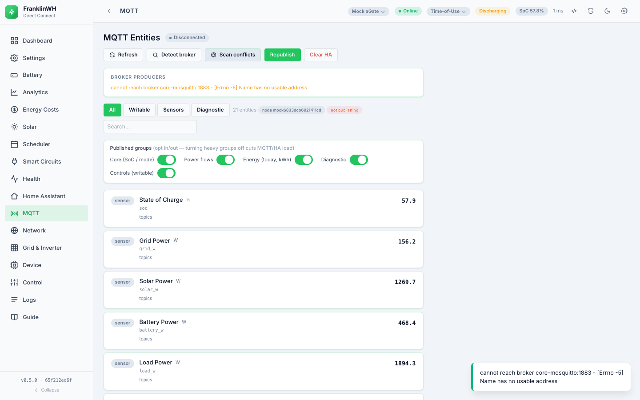Open the Mock aGate dropdown

pos(368,11)
